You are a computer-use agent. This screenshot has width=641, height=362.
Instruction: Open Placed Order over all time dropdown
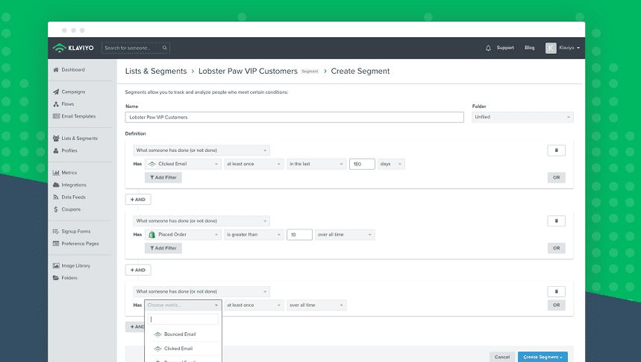click(345, 235)
